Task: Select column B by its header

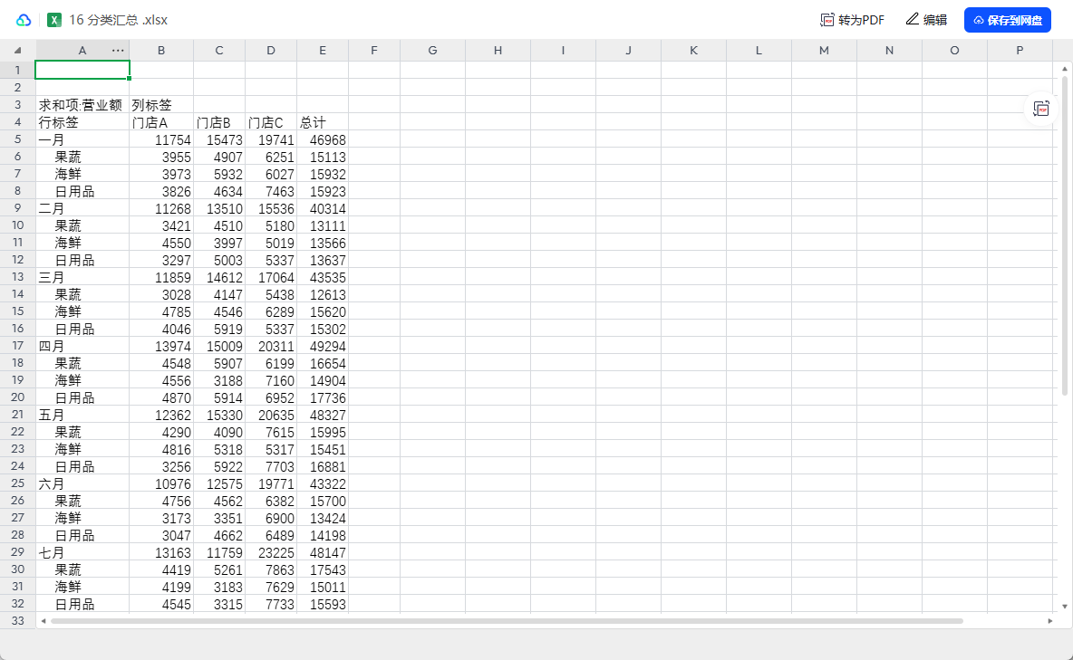Action: [x=161, y=51]
